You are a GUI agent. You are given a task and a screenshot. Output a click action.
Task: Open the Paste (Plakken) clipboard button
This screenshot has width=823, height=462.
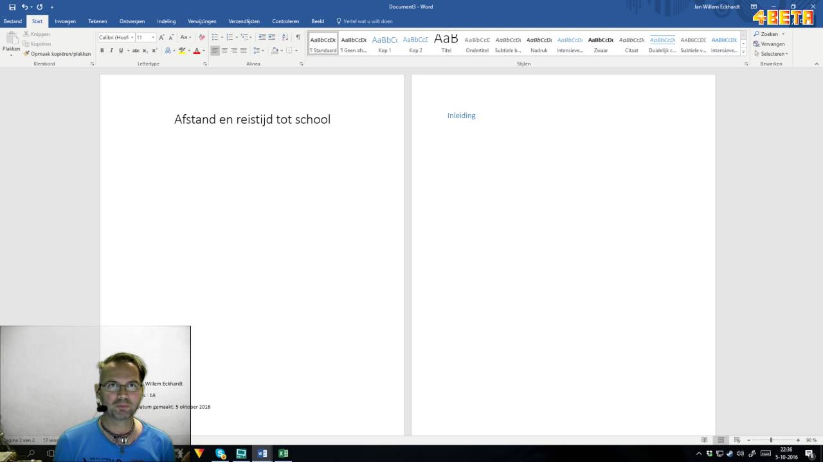click(11, 43)
